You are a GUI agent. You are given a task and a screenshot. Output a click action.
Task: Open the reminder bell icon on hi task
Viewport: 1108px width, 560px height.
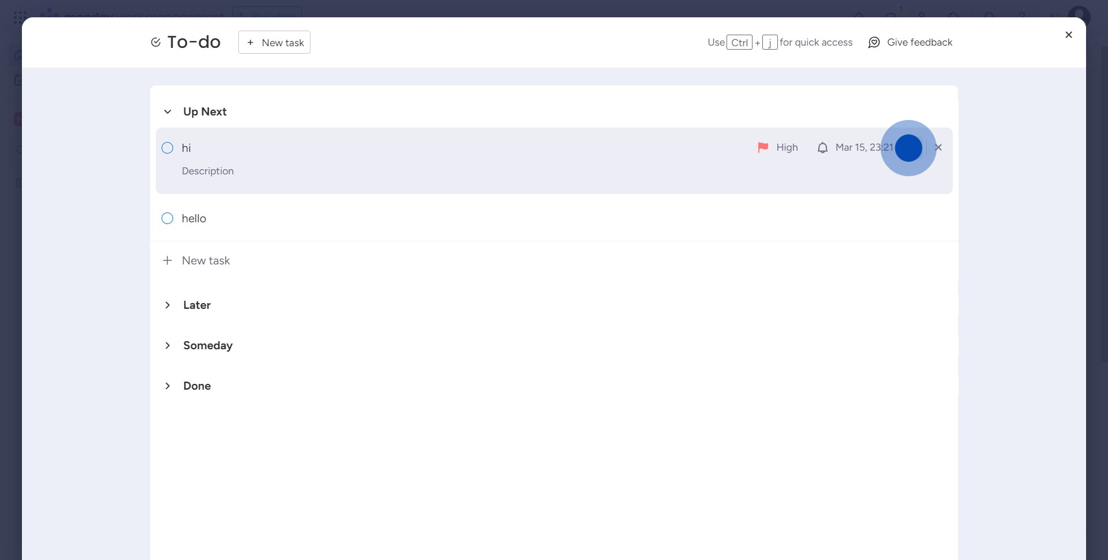point(822,148)
